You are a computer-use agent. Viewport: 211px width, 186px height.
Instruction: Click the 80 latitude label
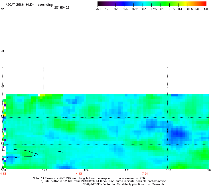2,9
